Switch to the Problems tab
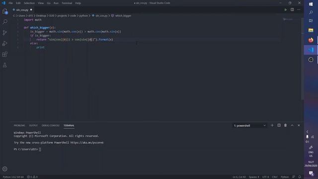The width and height of the screenshot is (318, 179). [19, 125]
